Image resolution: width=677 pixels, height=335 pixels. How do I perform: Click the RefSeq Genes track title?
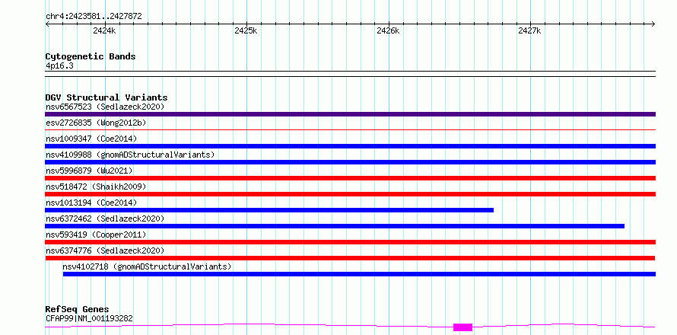pos(77,310)
